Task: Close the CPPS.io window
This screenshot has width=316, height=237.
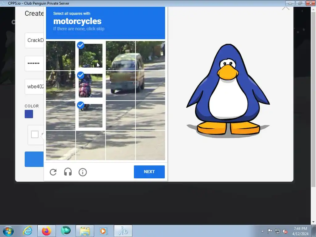Action: (310, 3)
